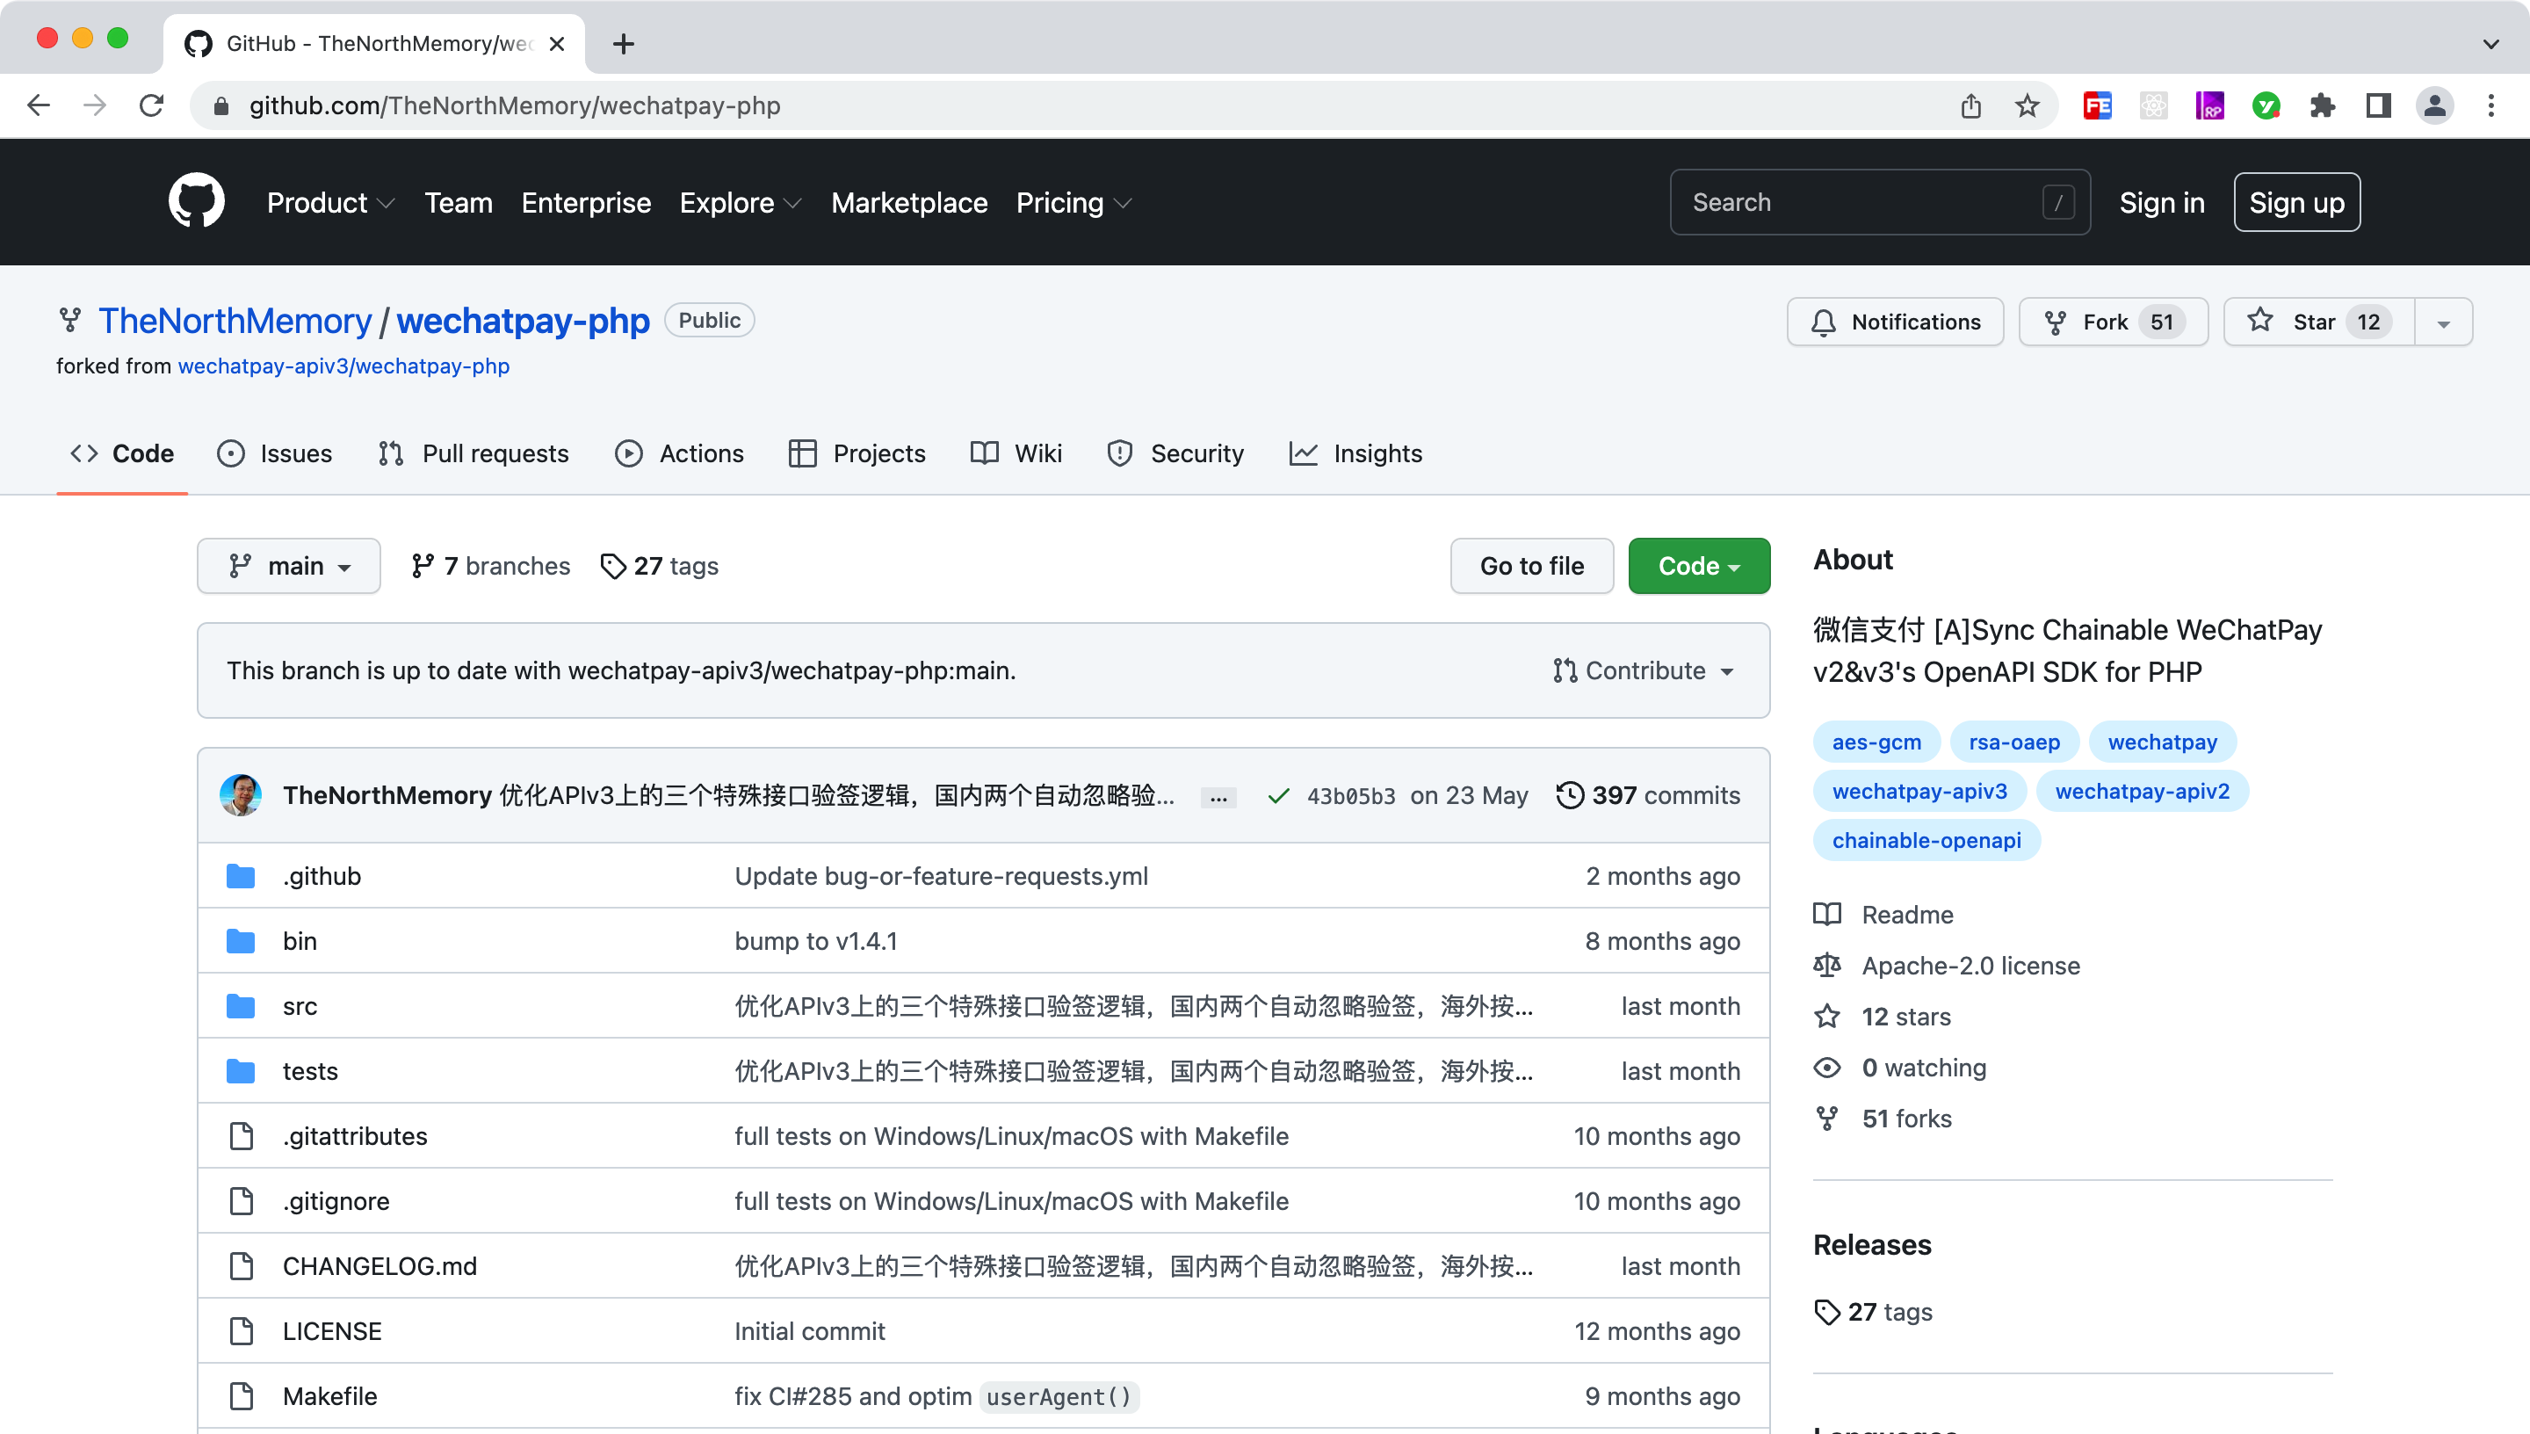The height and width of the screenshot is (1434, 2530).
Task: Open Contribute dropdown menu
Action: tap(1643, 670)
